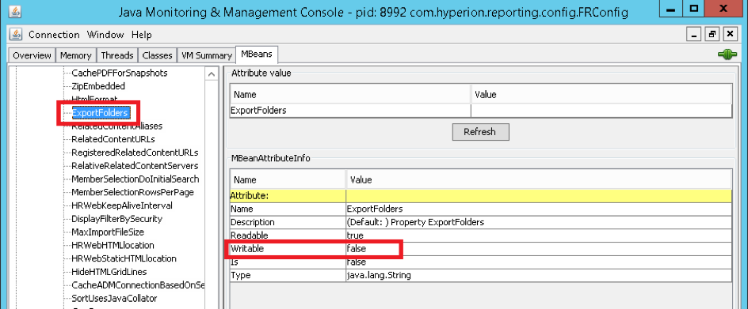Viewport: 748px width, 309px height.
Task: Select the MBeans tab
Action: (x=257, y=55)
